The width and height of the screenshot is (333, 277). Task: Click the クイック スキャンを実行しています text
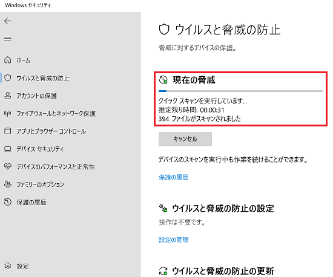pyautogui.click(x=203, y=101)
